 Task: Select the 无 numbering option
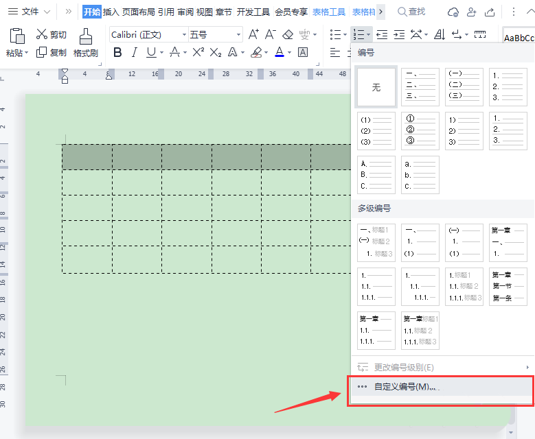[x=376, y=87]
